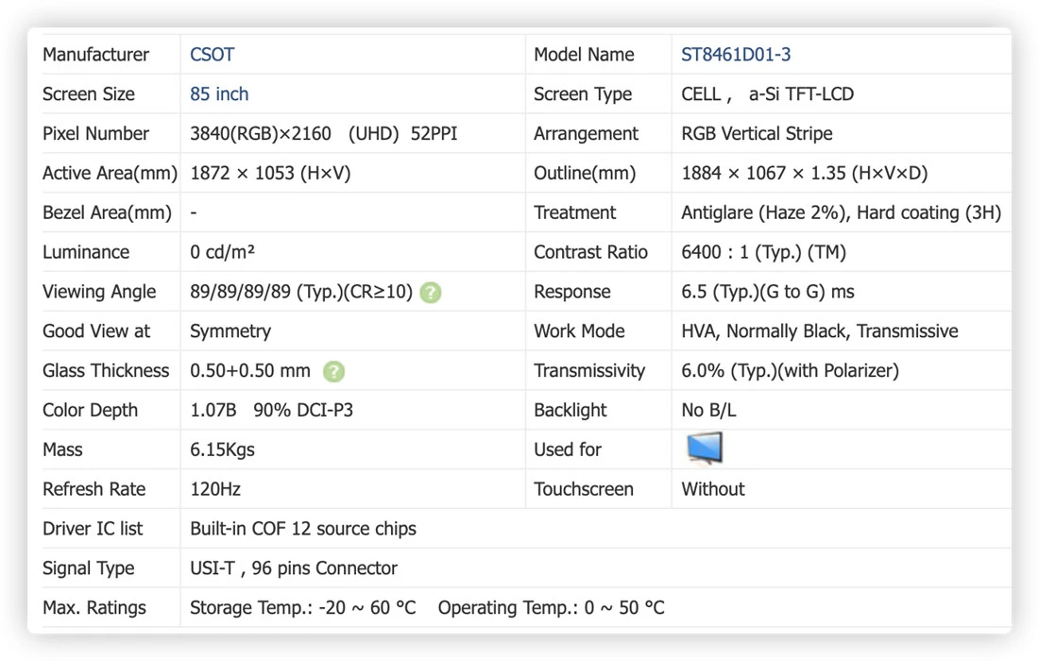Select the Treatment label
Viewport: 1039px width, 661px height.
point(574,212)
